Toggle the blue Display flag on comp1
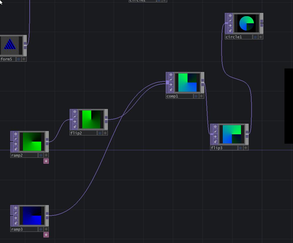Viewport: 293px width, 243px height. [196, 96]
